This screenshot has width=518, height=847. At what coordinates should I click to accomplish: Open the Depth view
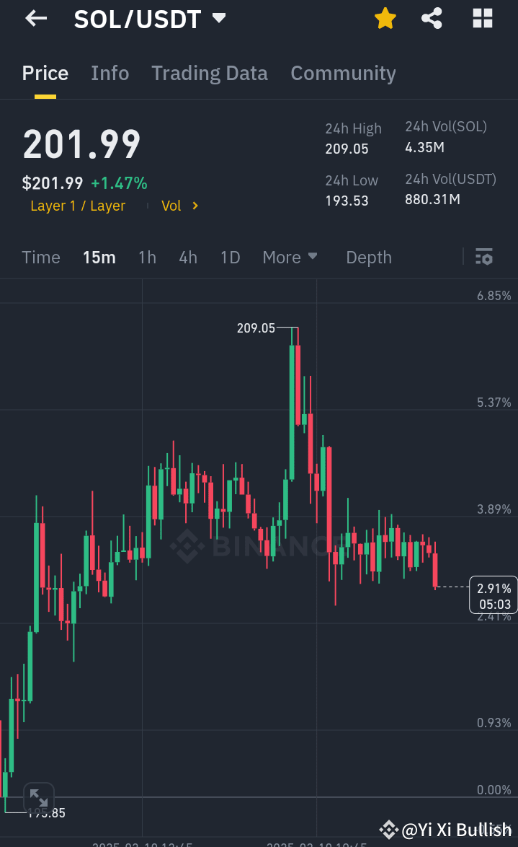click(368, 257)
